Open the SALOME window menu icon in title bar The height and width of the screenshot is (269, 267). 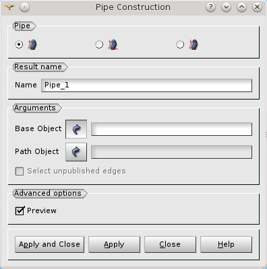coord(9,7)
